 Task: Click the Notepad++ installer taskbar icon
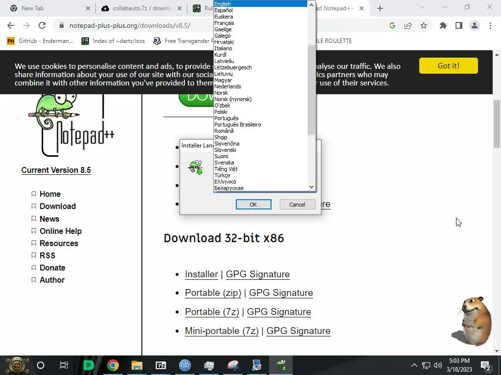(x=281, y=365)
